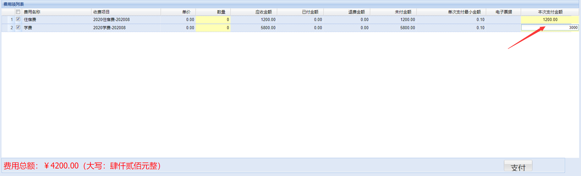Click the 单次支付最小金额 column header
Screen dimensions: 581x176
464,12
